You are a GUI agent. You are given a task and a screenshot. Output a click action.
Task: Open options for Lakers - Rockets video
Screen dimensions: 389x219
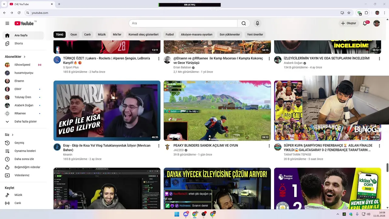[159, 58]
